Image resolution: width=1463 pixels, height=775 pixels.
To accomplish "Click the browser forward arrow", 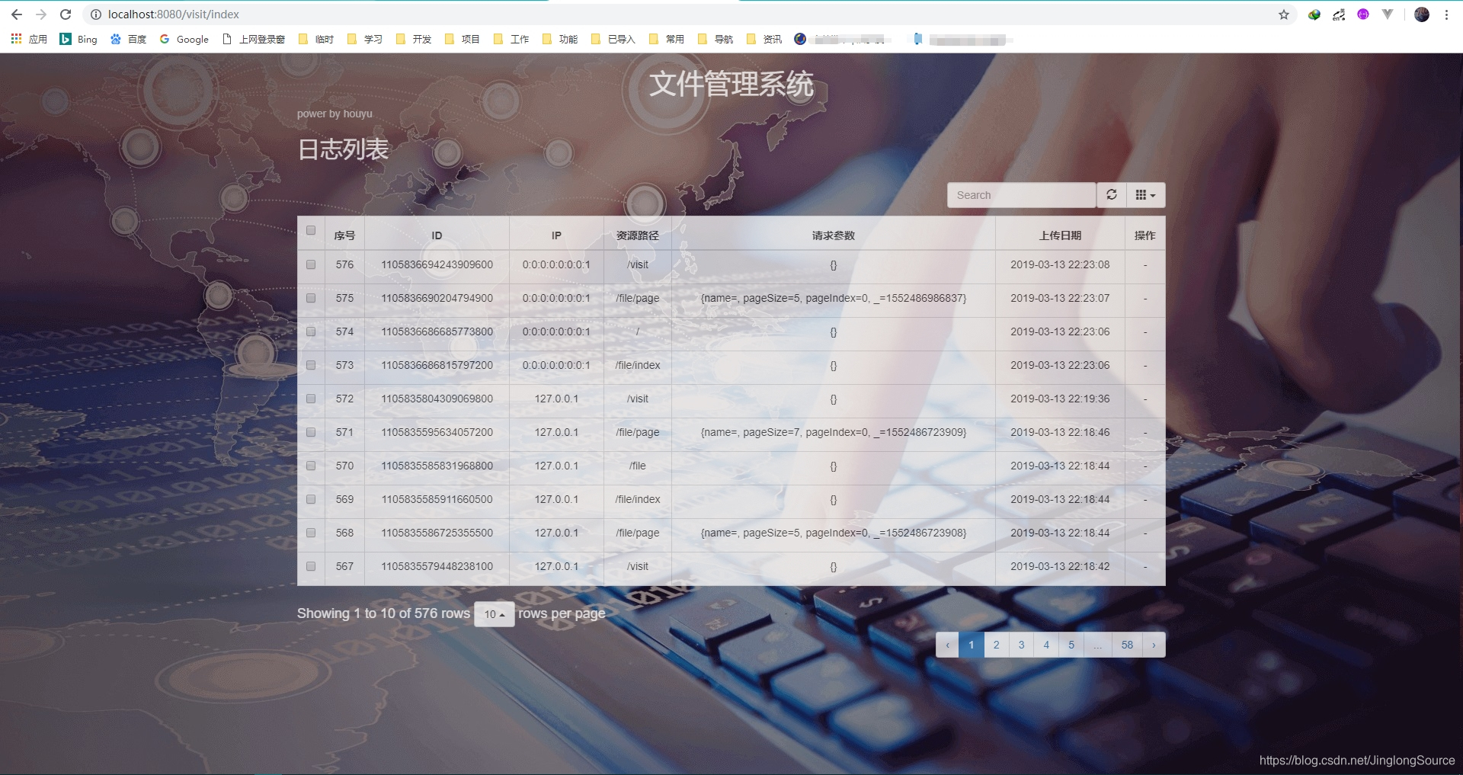I will tap(41, 14).
